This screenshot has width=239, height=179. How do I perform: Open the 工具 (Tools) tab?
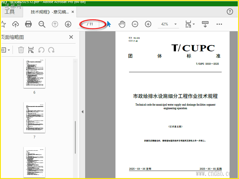[10, 12]
